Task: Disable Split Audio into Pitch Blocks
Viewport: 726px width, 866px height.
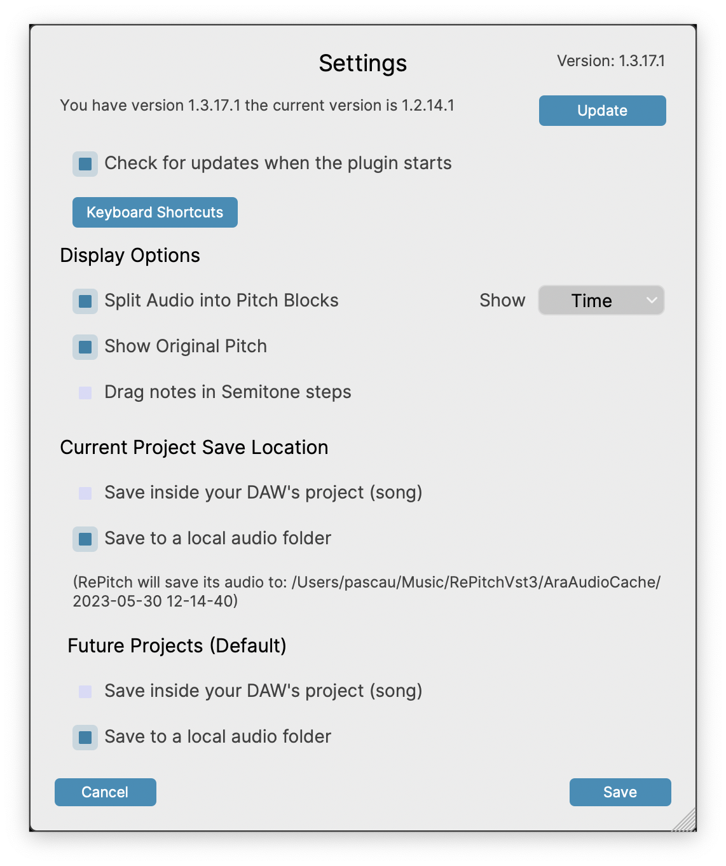Action: coord(85,301)
